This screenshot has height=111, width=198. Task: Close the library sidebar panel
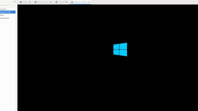(15, 1)
